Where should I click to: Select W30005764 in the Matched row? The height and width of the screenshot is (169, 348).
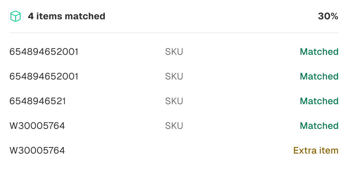pos(37,126)
